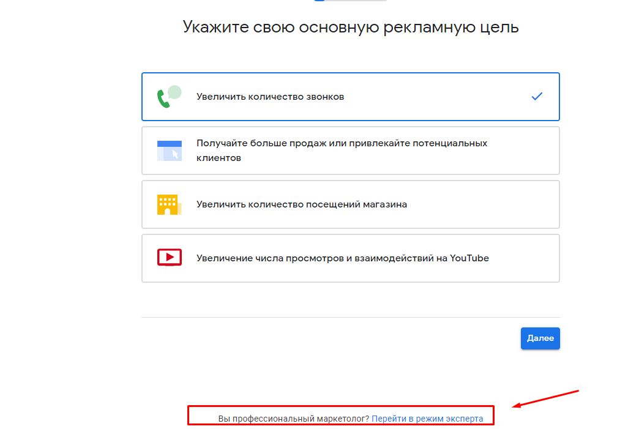Select 'Увеличить количество посещений магазина' option
628x429 pixels.
(301, 204)
